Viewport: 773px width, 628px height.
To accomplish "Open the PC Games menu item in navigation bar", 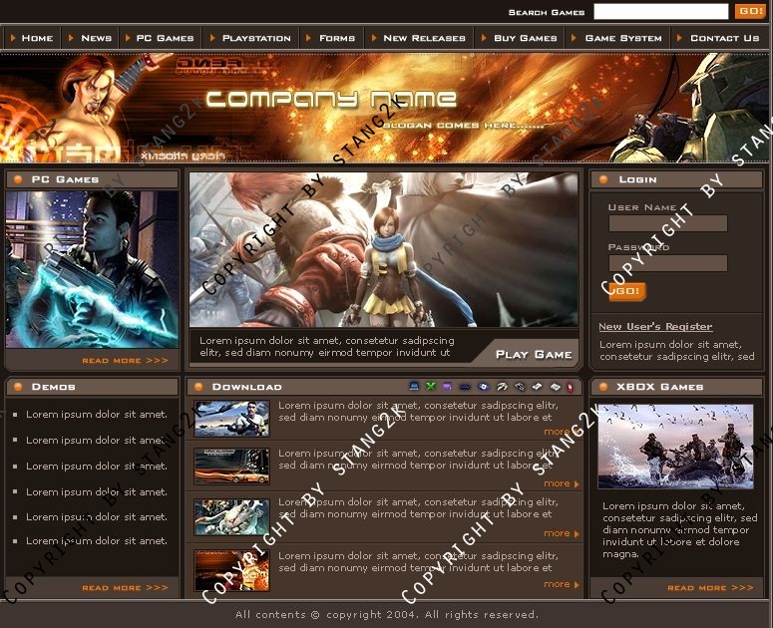I will coord(165,38).
